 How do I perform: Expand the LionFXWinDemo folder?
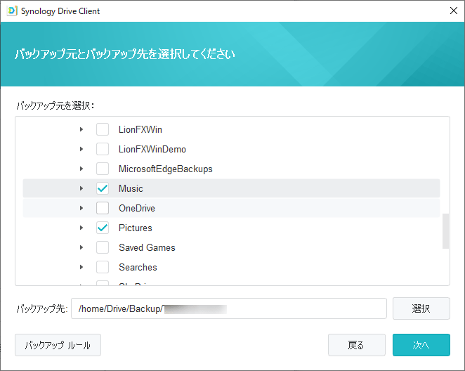pyautogui.click(x=81, y=149)
